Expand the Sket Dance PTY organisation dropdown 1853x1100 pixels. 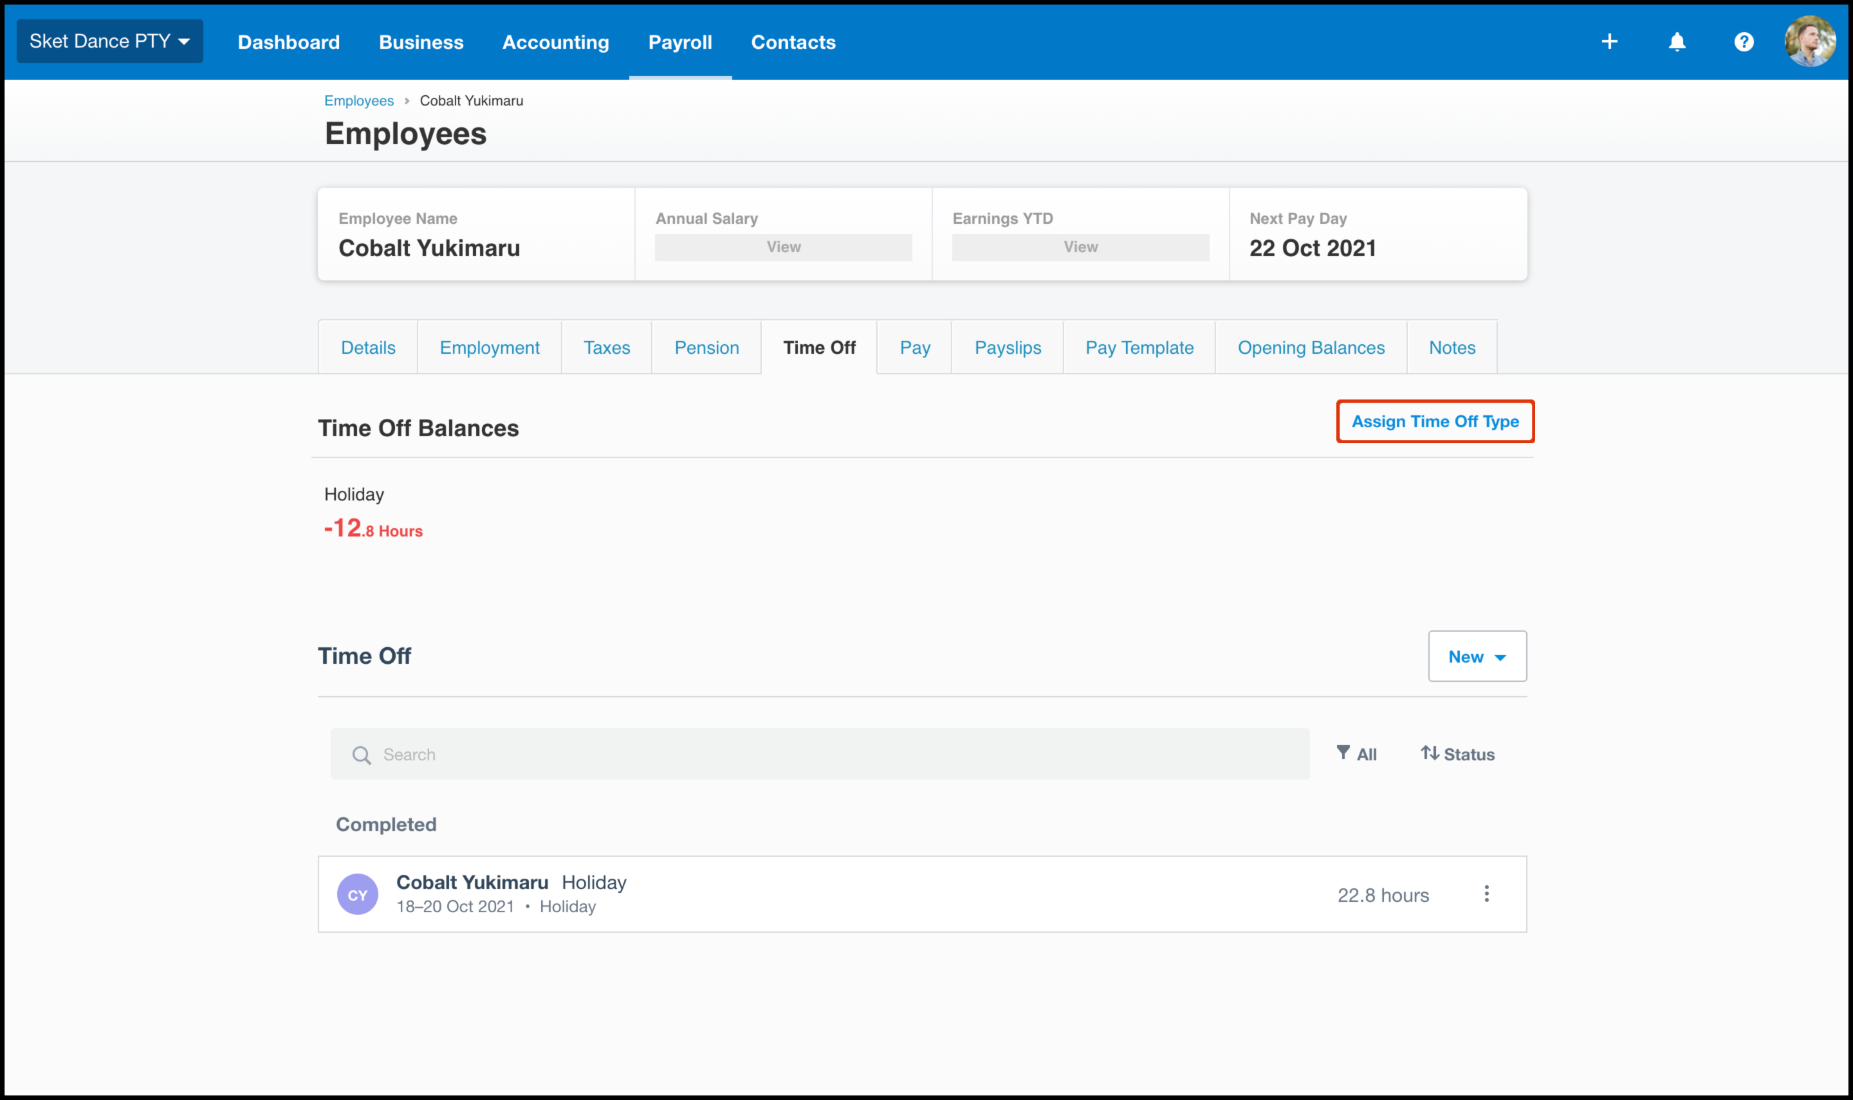pos(109,42)
